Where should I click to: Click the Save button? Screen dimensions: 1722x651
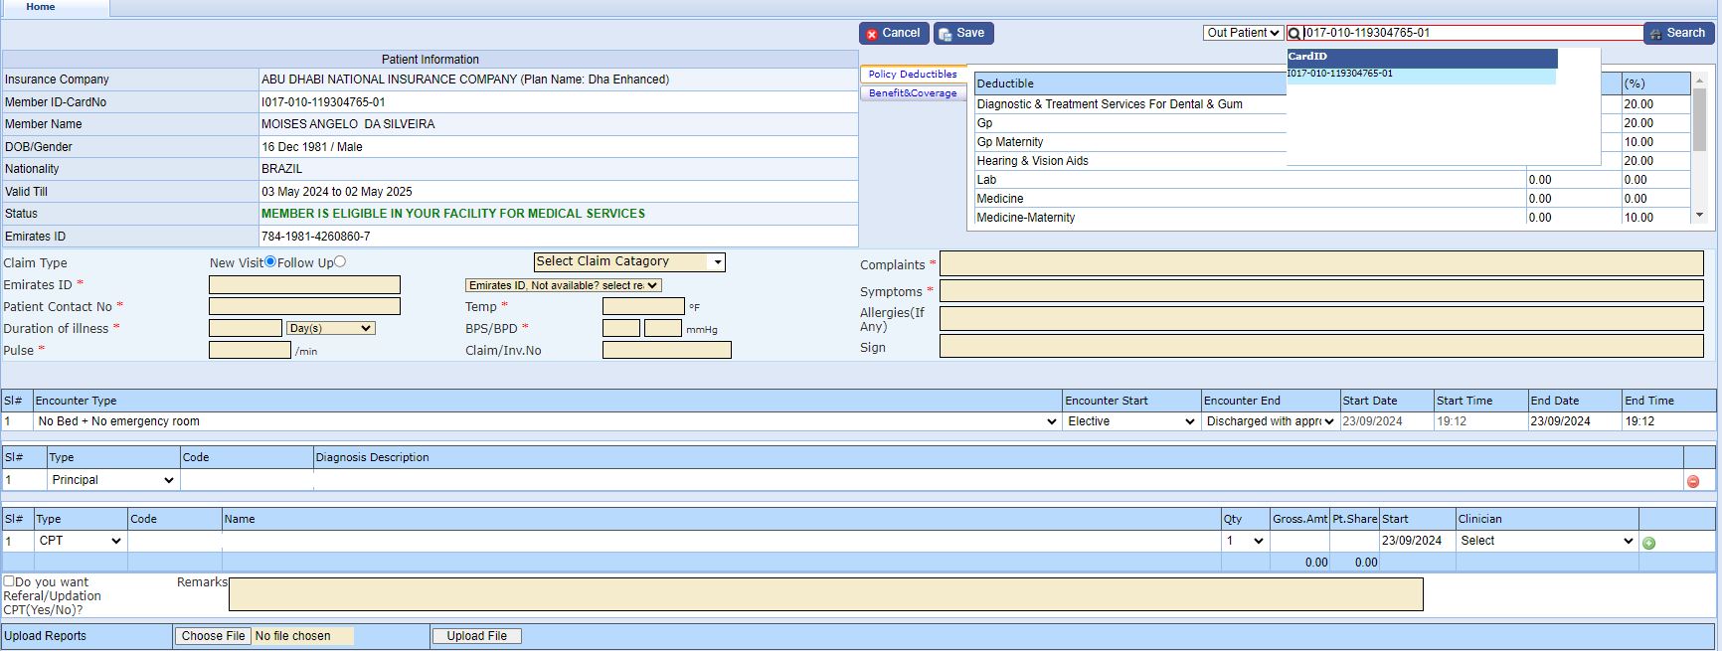click(962, 34)
